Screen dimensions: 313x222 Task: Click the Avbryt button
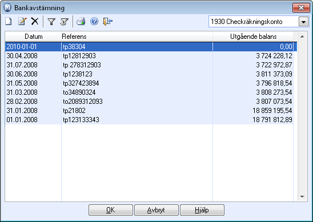[156, 210]
